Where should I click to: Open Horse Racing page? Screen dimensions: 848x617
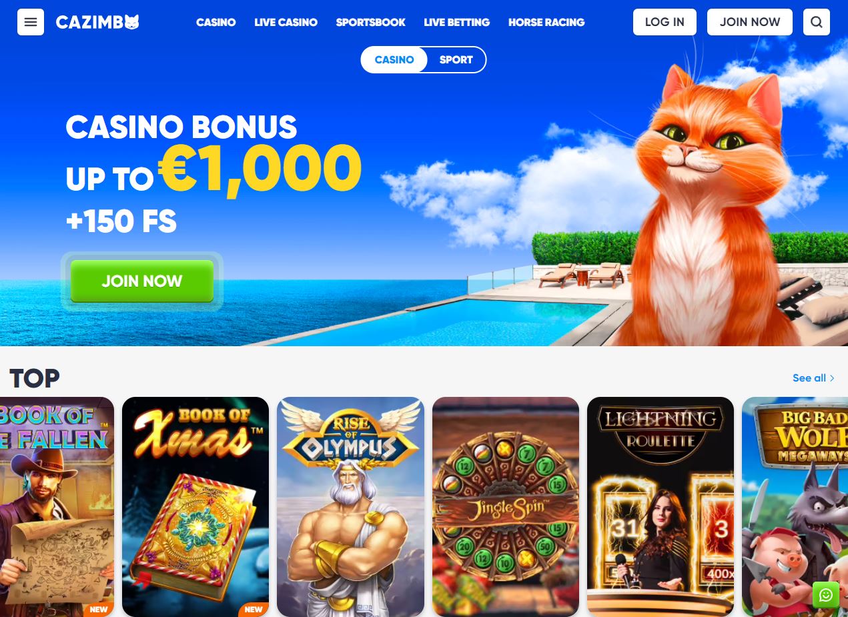[546, 22]
